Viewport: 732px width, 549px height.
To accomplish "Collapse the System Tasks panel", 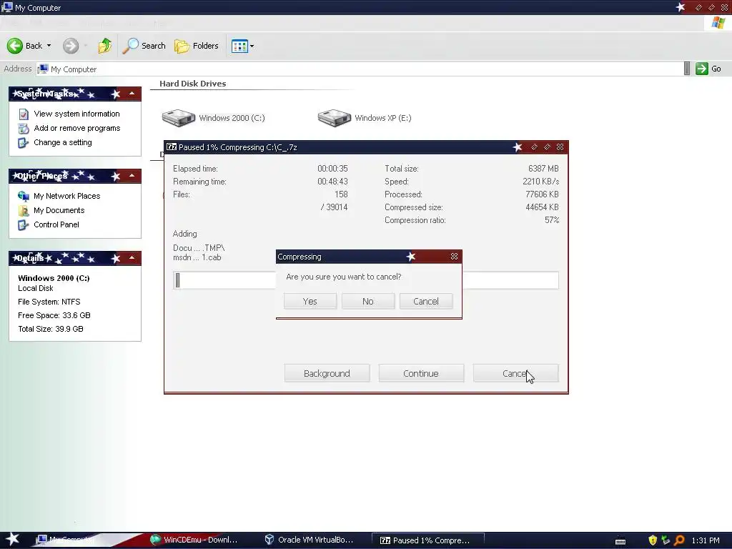I will (132, 94).
